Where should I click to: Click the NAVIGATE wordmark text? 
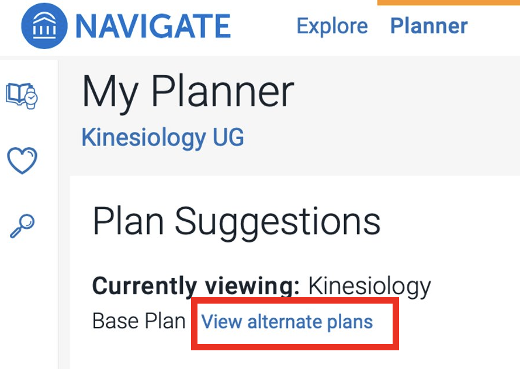click(152, 26)
